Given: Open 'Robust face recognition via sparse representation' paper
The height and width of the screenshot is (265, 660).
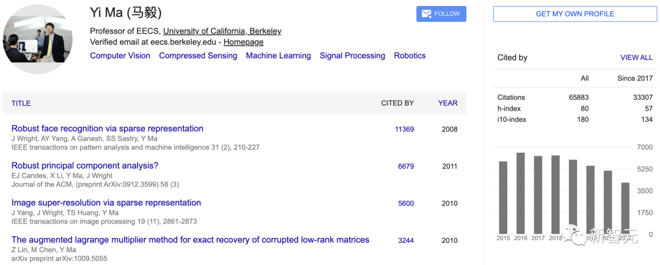Looking at the screenshot, I should 108,129.
